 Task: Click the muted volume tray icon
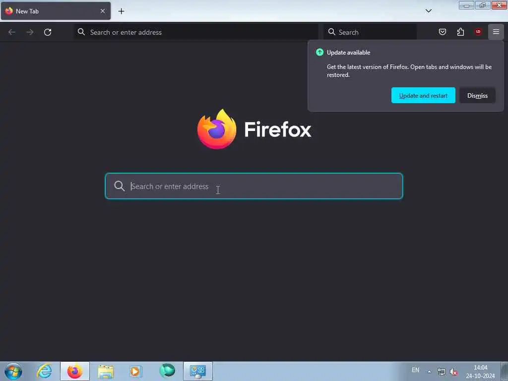pyautogui.click(x=453, y=372)
